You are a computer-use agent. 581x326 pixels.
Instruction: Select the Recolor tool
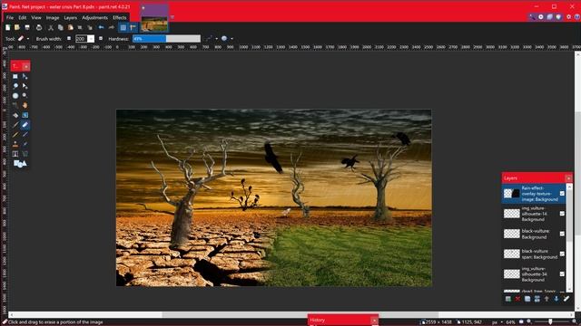click(x=25, y=144)
